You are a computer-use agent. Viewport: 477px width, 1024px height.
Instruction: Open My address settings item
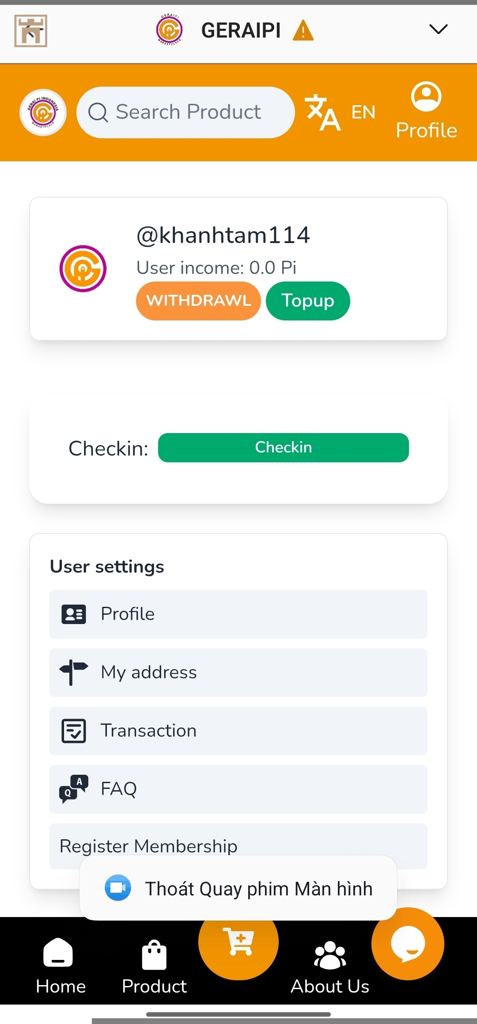pyautogui.click(x=238, y=672)
